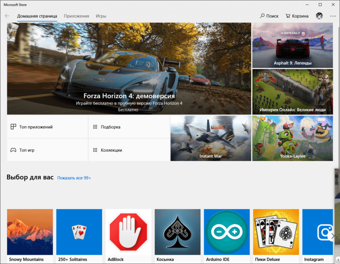Image resolution: width=340 pixels, height=264 pixels.
Task: Click the Выбор для вас heading
Action: pyautogui.click(x=30, y=177)
